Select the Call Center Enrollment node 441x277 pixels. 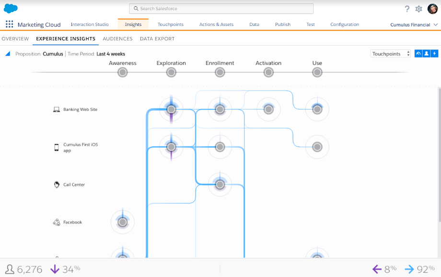[220, 184]
